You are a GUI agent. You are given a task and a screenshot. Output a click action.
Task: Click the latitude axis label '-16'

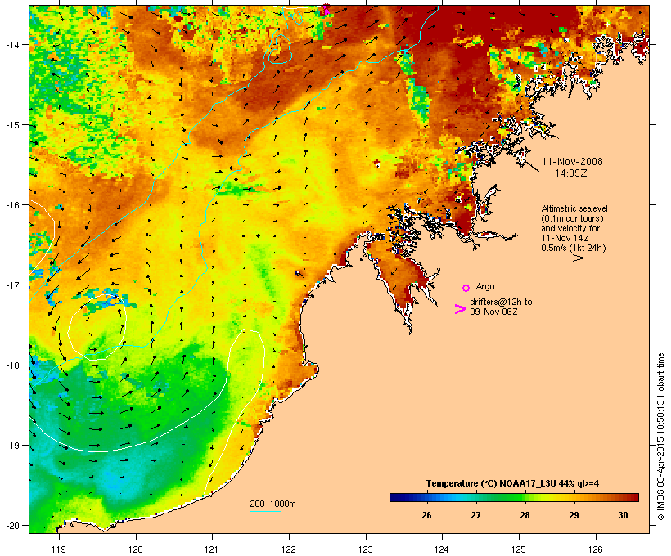(11, 205)
